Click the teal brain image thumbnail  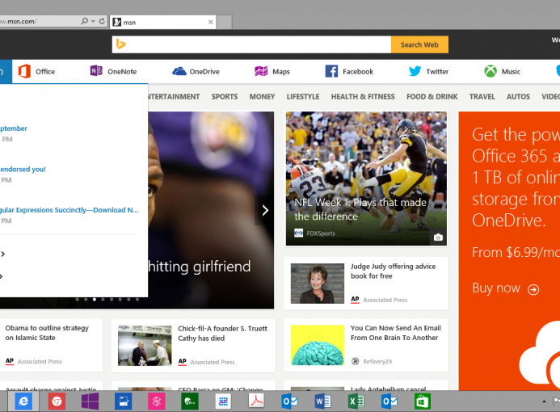tap(318, 345)
